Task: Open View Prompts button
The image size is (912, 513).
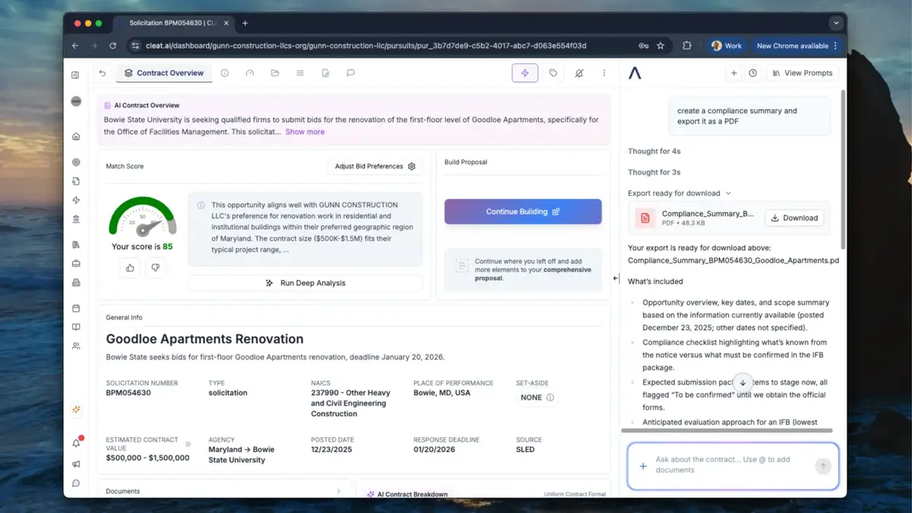Action: 801,73
